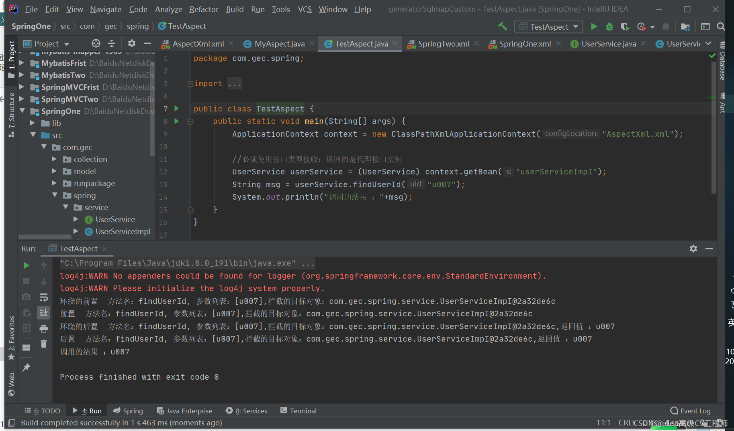Run TestAspect with the green toolbar arrow
Image resolution: width=734 pixels, height=431 pixels.
[594, 26]
